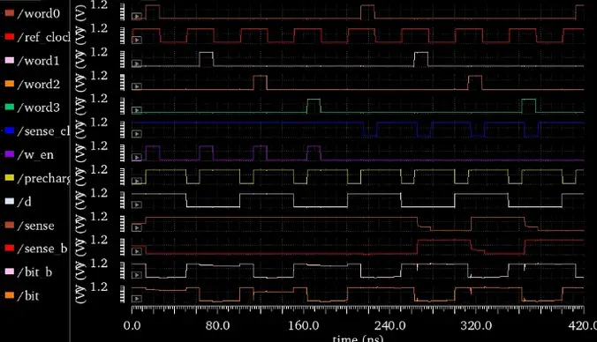Click the arrow box icon on /w_en trace
This screenshot has height=342, width=597.
click(137, 157)
